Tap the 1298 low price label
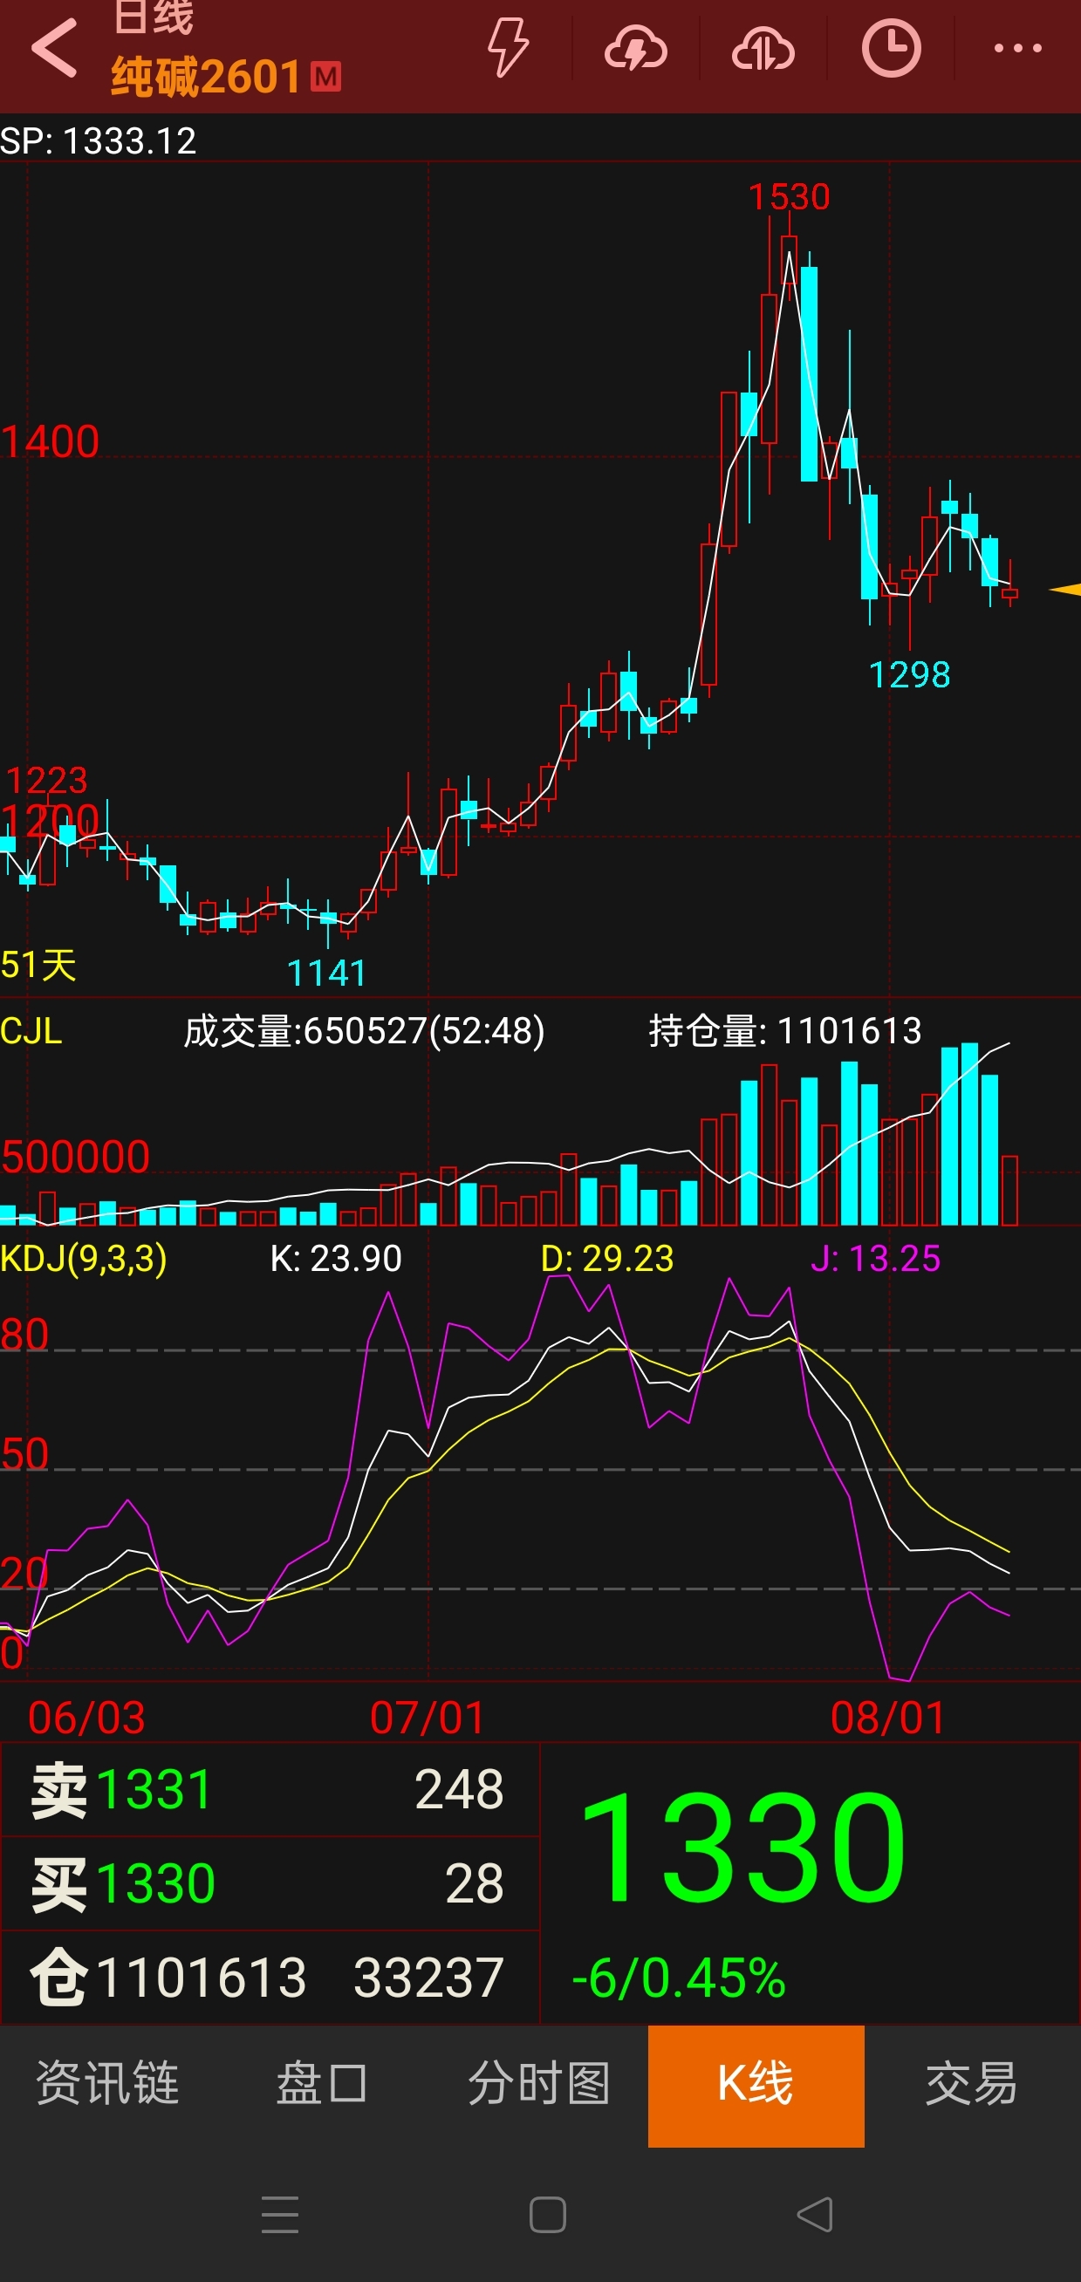Screen dimensions: 1081x2282 (909, 675)
